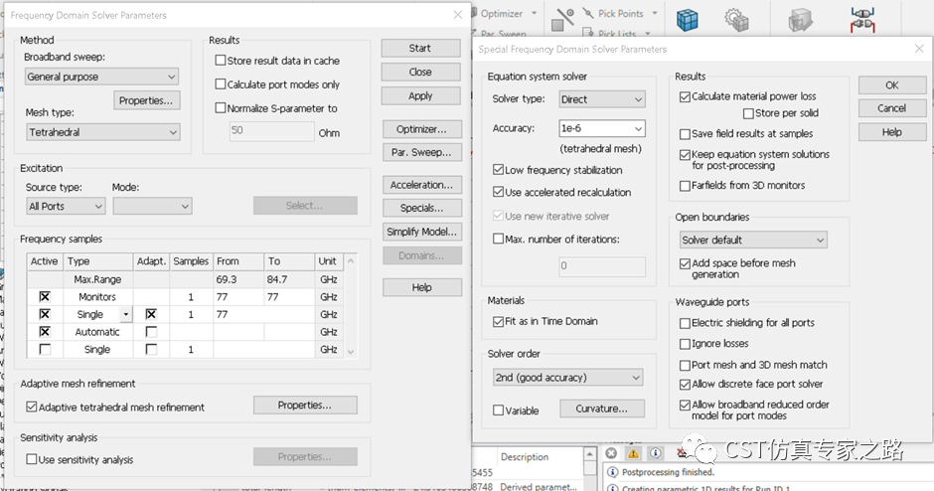Screen dimensions: 934x491
Task: Uncheck Fit as in Time Domain
Action: 499,321
